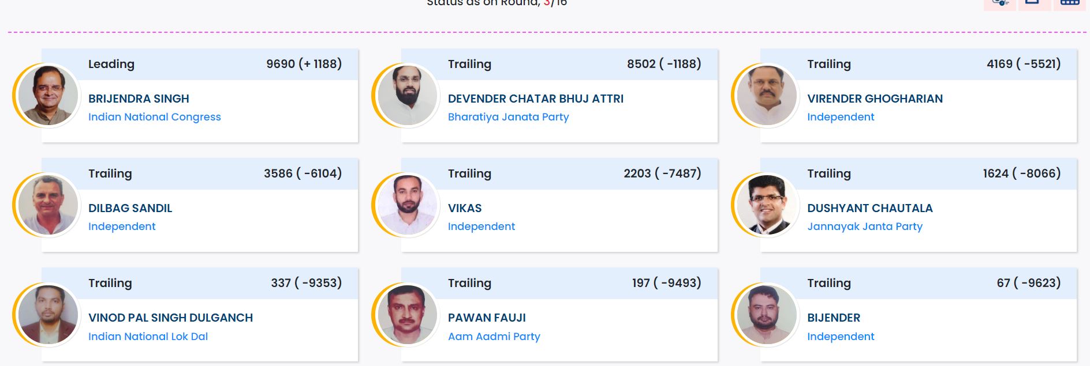Click the Jannayak Janta Party link
Screen dimensions: 1090x366
(864, 227)
